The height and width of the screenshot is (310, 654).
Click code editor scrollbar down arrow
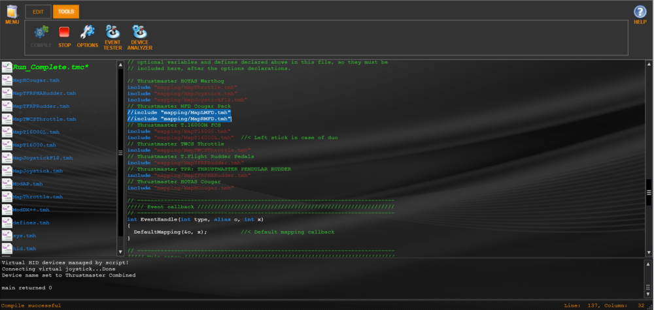point(649,252)
